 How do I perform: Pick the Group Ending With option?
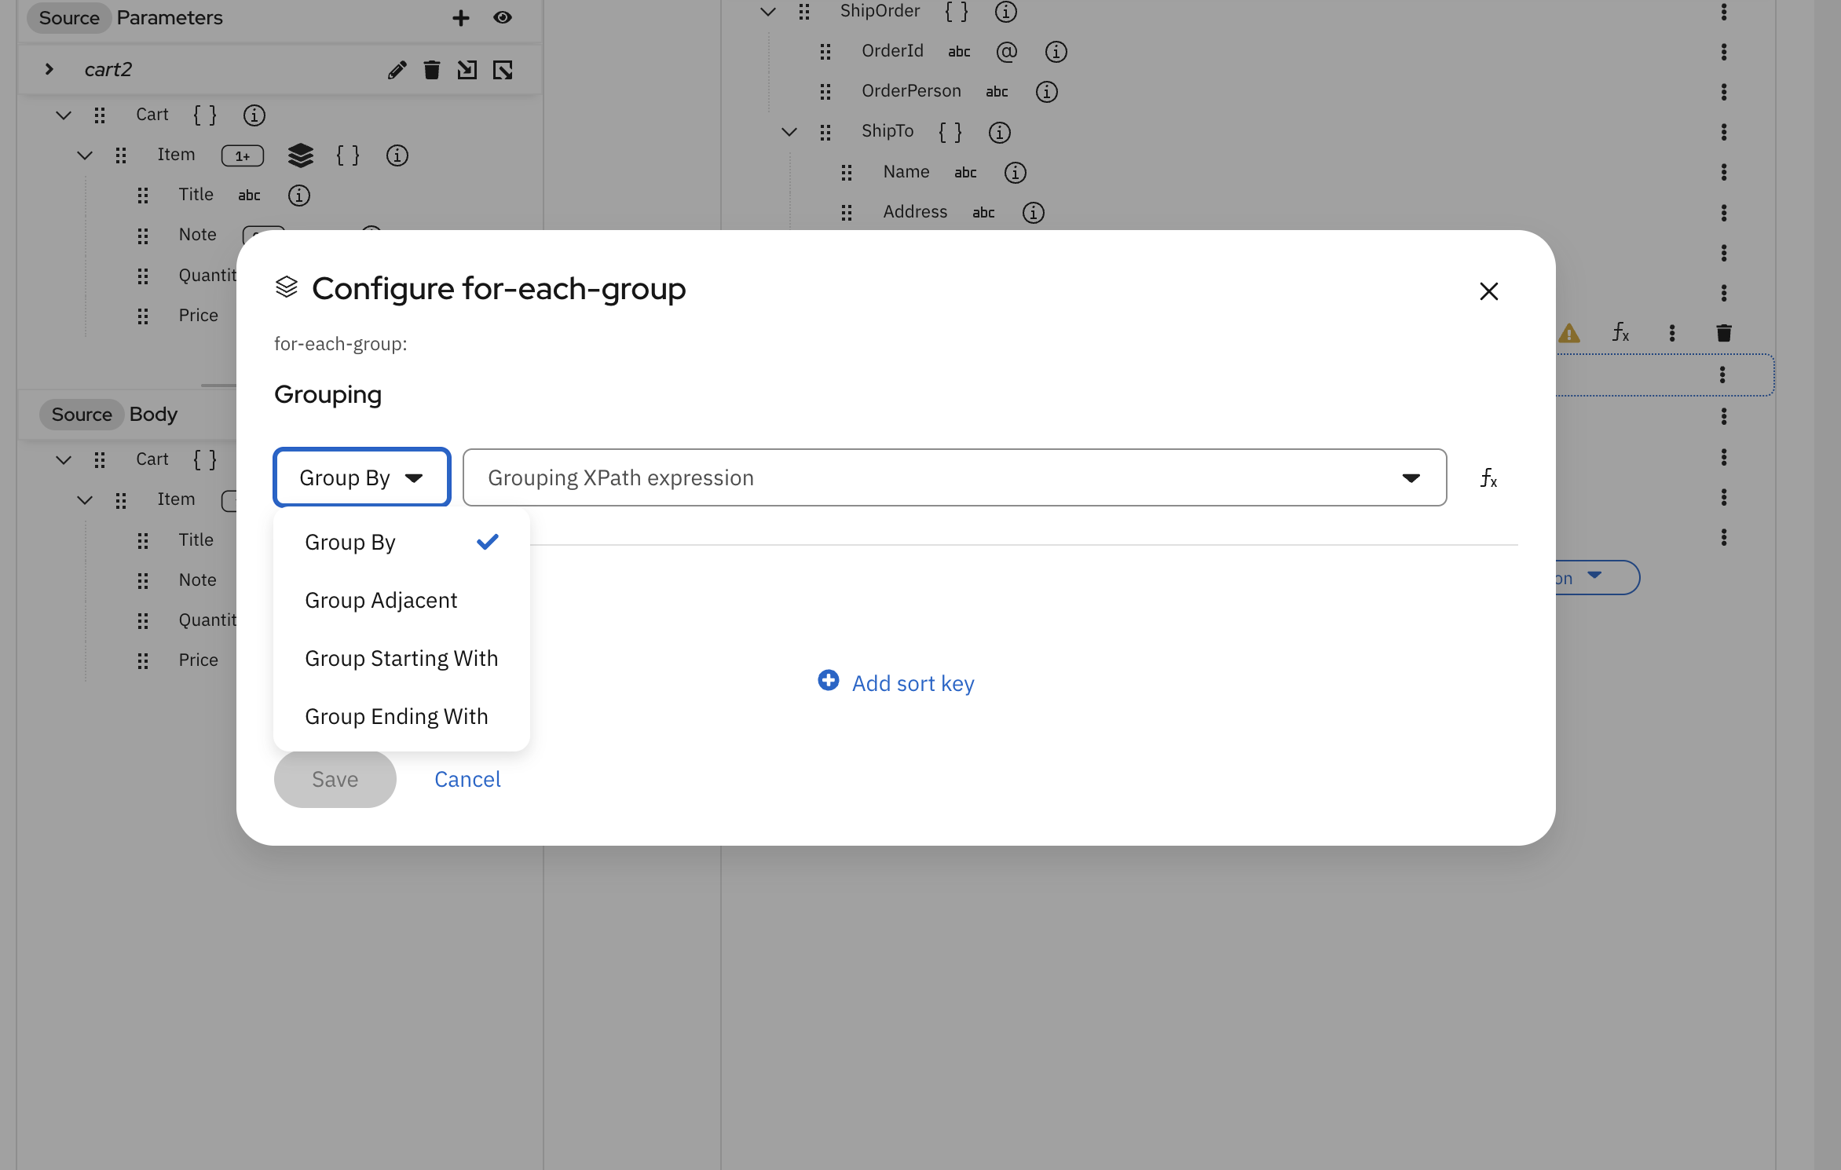point(401,716)
